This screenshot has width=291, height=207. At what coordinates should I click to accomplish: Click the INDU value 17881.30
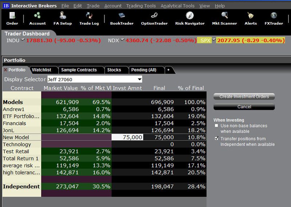point(39,40)
